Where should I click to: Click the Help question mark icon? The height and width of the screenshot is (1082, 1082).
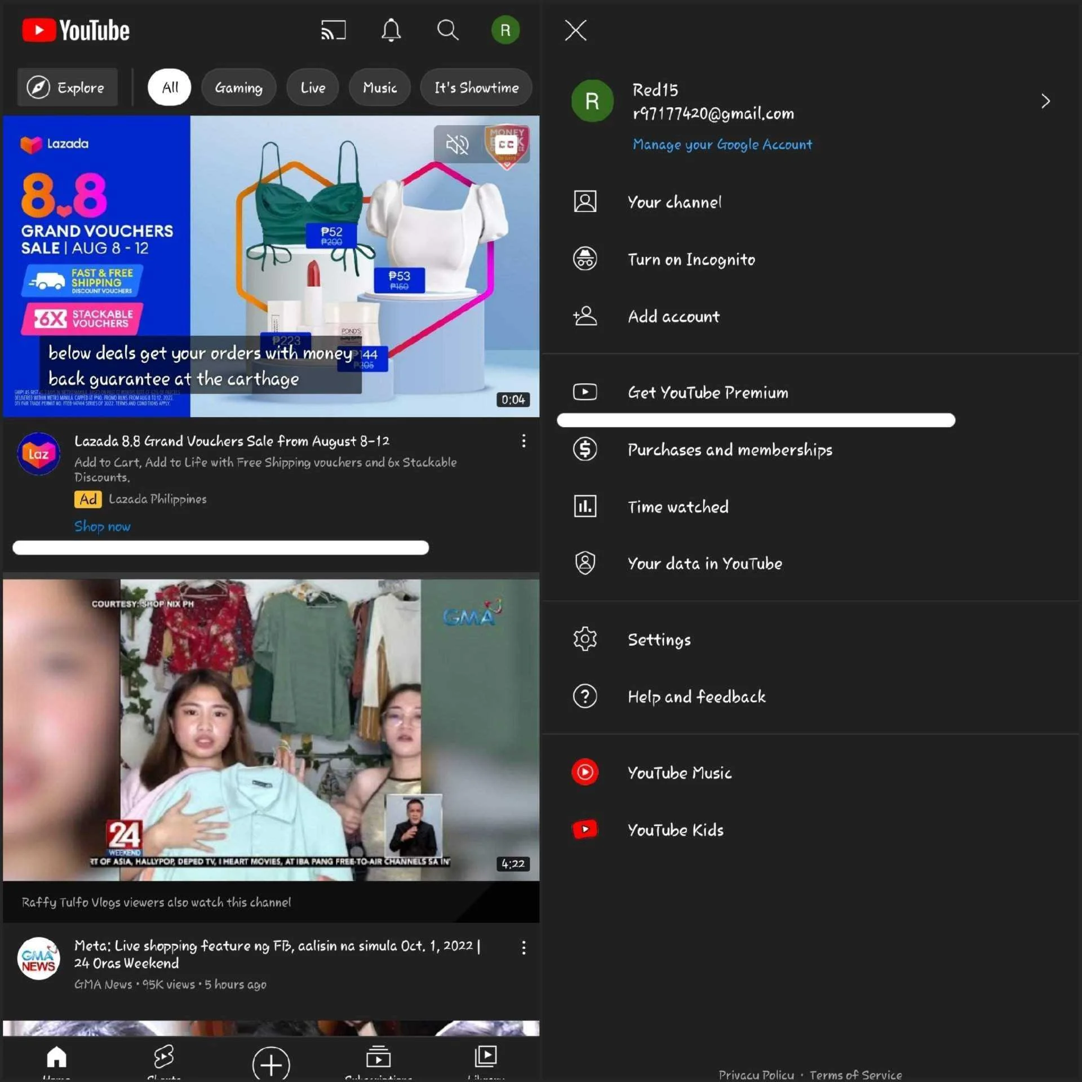585,696
